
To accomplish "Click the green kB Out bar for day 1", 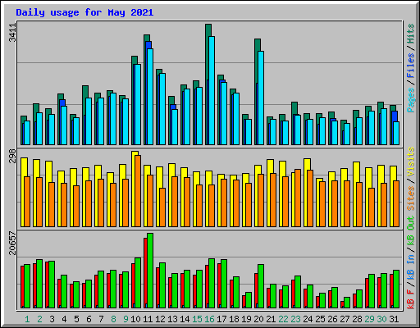I will (27, 286).
